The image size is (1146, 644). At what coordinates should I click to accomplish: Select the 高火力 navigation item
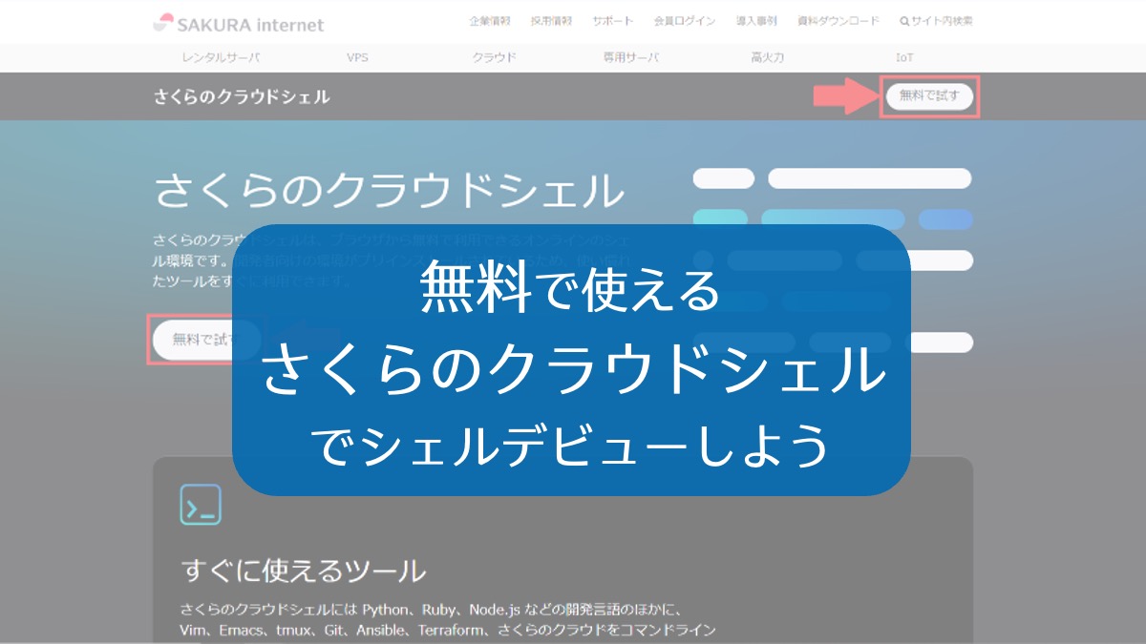coord(767,57)
